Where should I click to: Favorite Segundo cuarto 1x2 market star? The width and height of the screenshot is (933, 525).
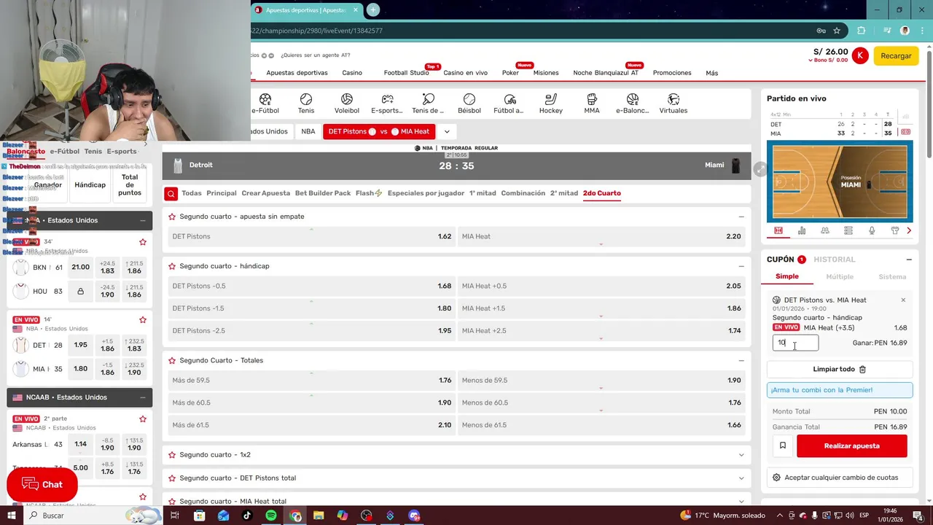[x=173, y=455]
